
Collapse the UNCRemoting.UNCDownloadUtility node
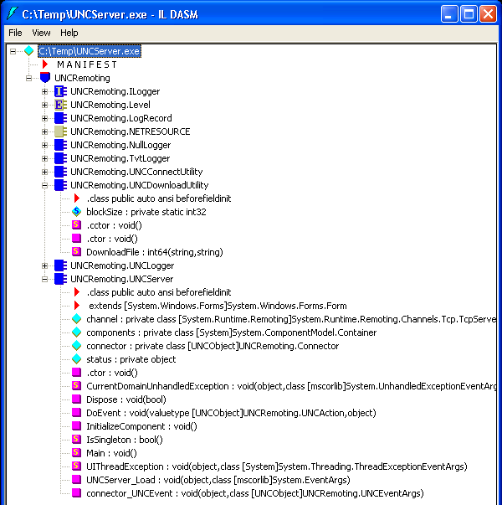[x=44, y=185]
